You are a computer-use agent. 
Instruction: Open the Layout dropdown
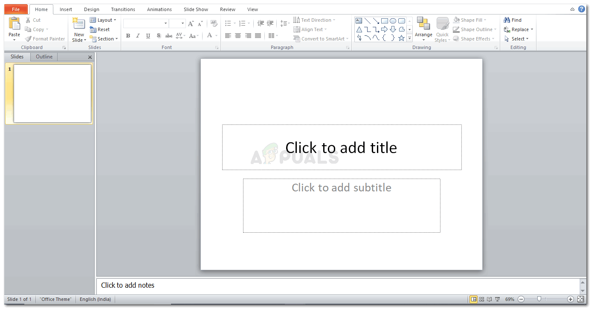pos(103,20)
